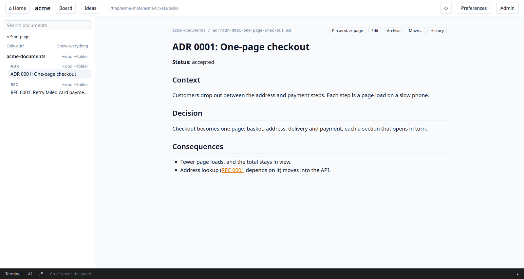Add a doc in the RFC folder
This screenshot has width=524, height=279.
66,84
